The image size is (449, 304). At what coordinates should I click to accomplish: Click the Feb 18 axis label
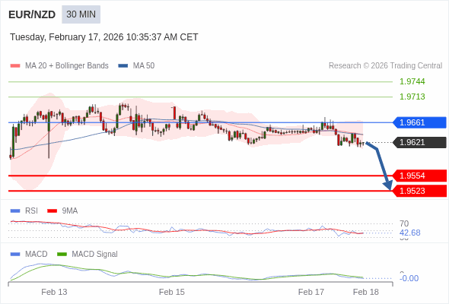tap(366, 292)
